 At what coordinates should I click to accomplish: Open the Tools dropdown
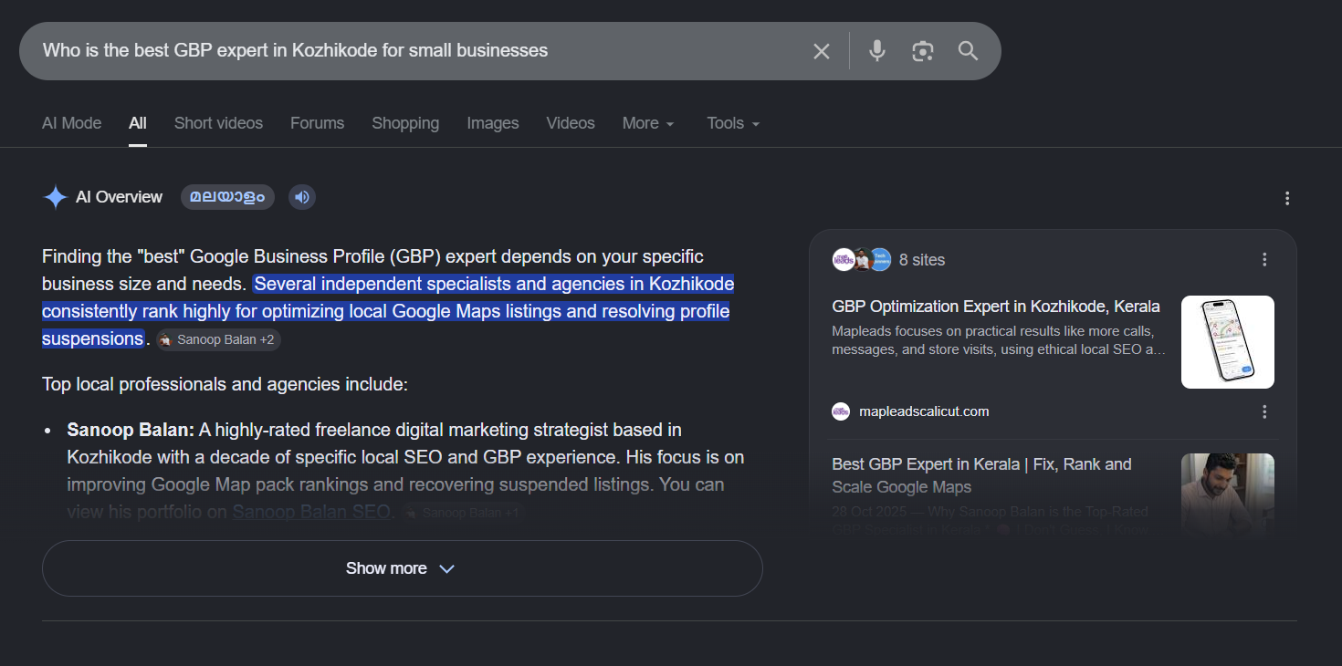tap(733, 123)
